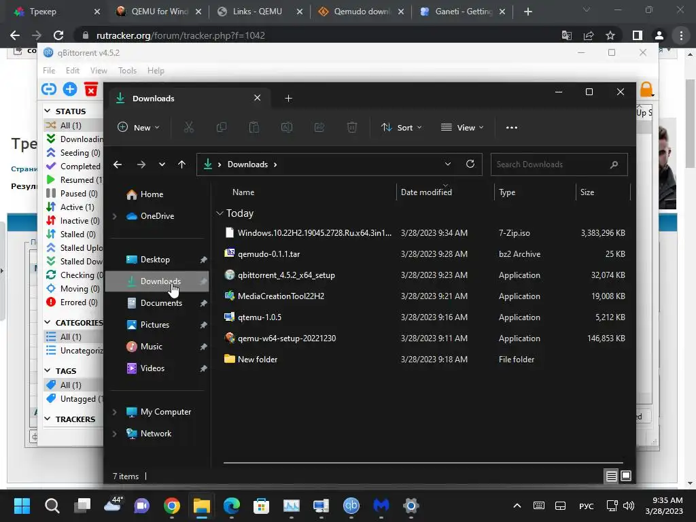
Task: Switch to details view layout icon
Action: coord(611,476)
